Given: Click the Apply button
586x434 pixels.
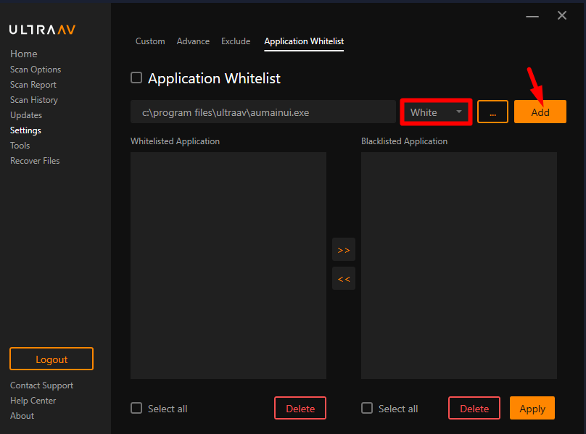Looking at the screenshot, I should tap(532, 408).
